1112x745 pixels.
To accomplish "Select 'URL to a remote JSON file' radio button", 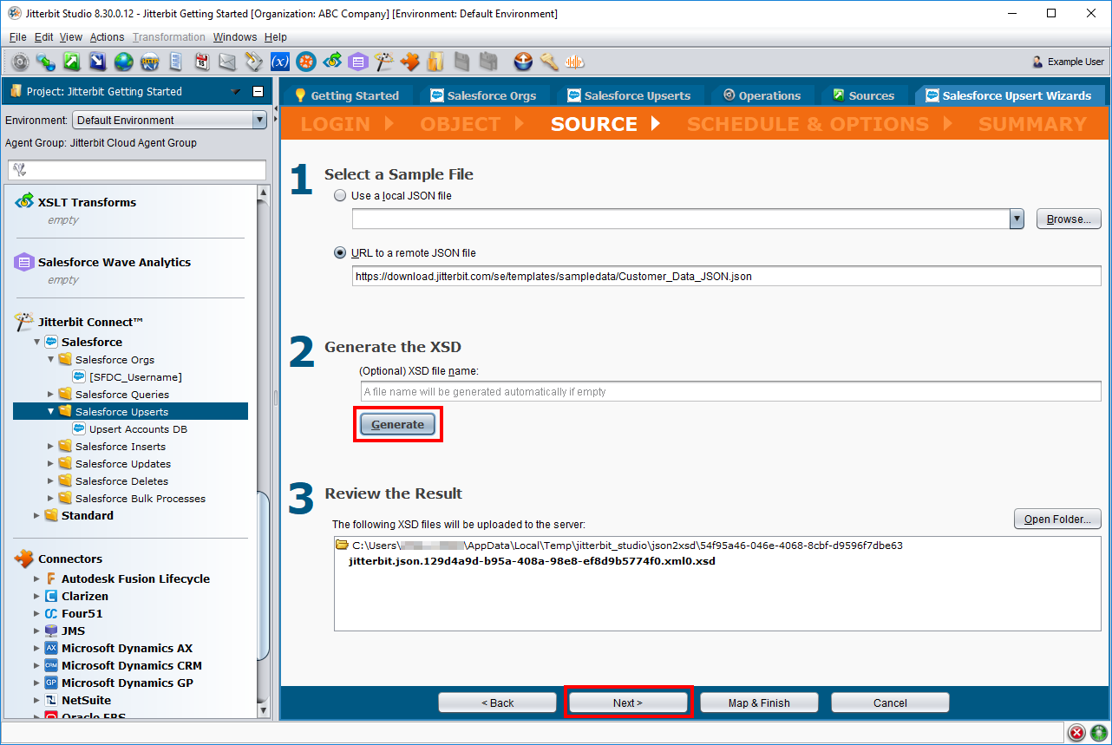I will click(340, 253).
